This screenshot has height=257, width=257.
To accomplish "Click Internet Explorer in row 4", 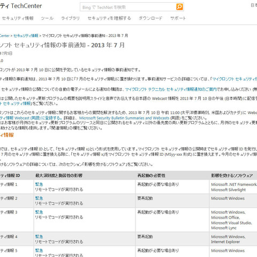I will tap(225, 242).
